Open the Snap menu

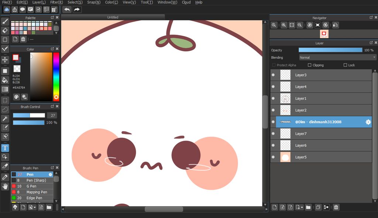point(94,3)
